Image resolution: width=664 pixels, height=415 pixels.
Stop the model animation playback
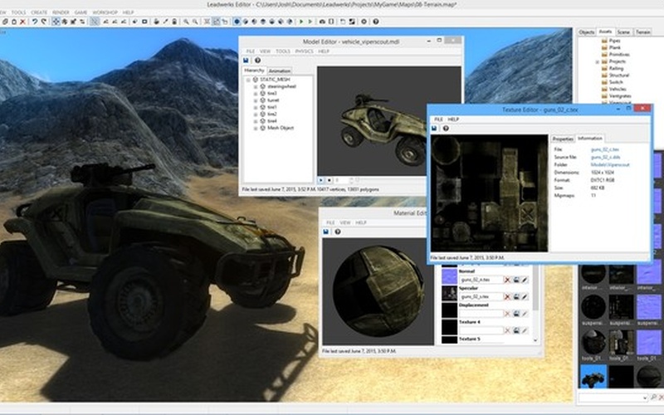click(x=330, y=179)
